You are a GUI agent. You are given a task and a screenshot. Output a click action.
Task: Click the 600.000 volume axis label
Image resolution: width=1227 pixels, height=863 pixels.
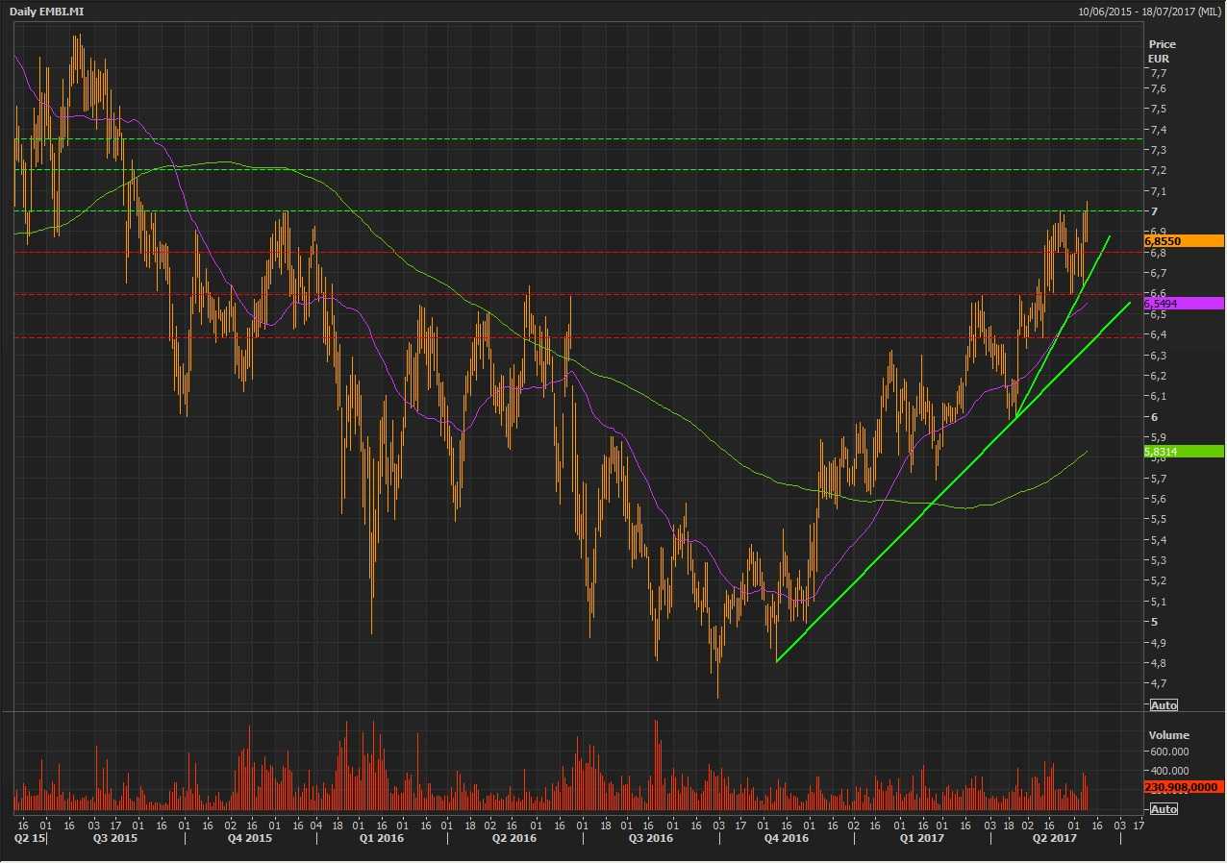click(1168, 752)
